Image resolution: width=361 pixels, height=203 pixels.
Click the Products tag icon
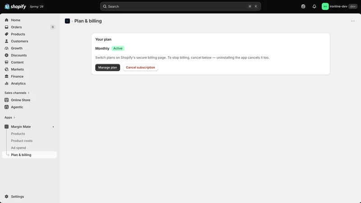pos(6,34)
